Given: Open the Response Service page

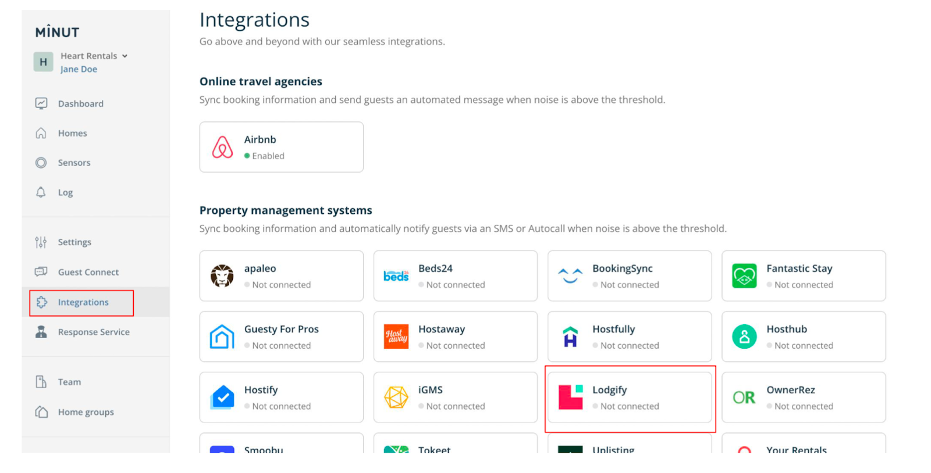Looking at the screenshot, I should 93,332.
